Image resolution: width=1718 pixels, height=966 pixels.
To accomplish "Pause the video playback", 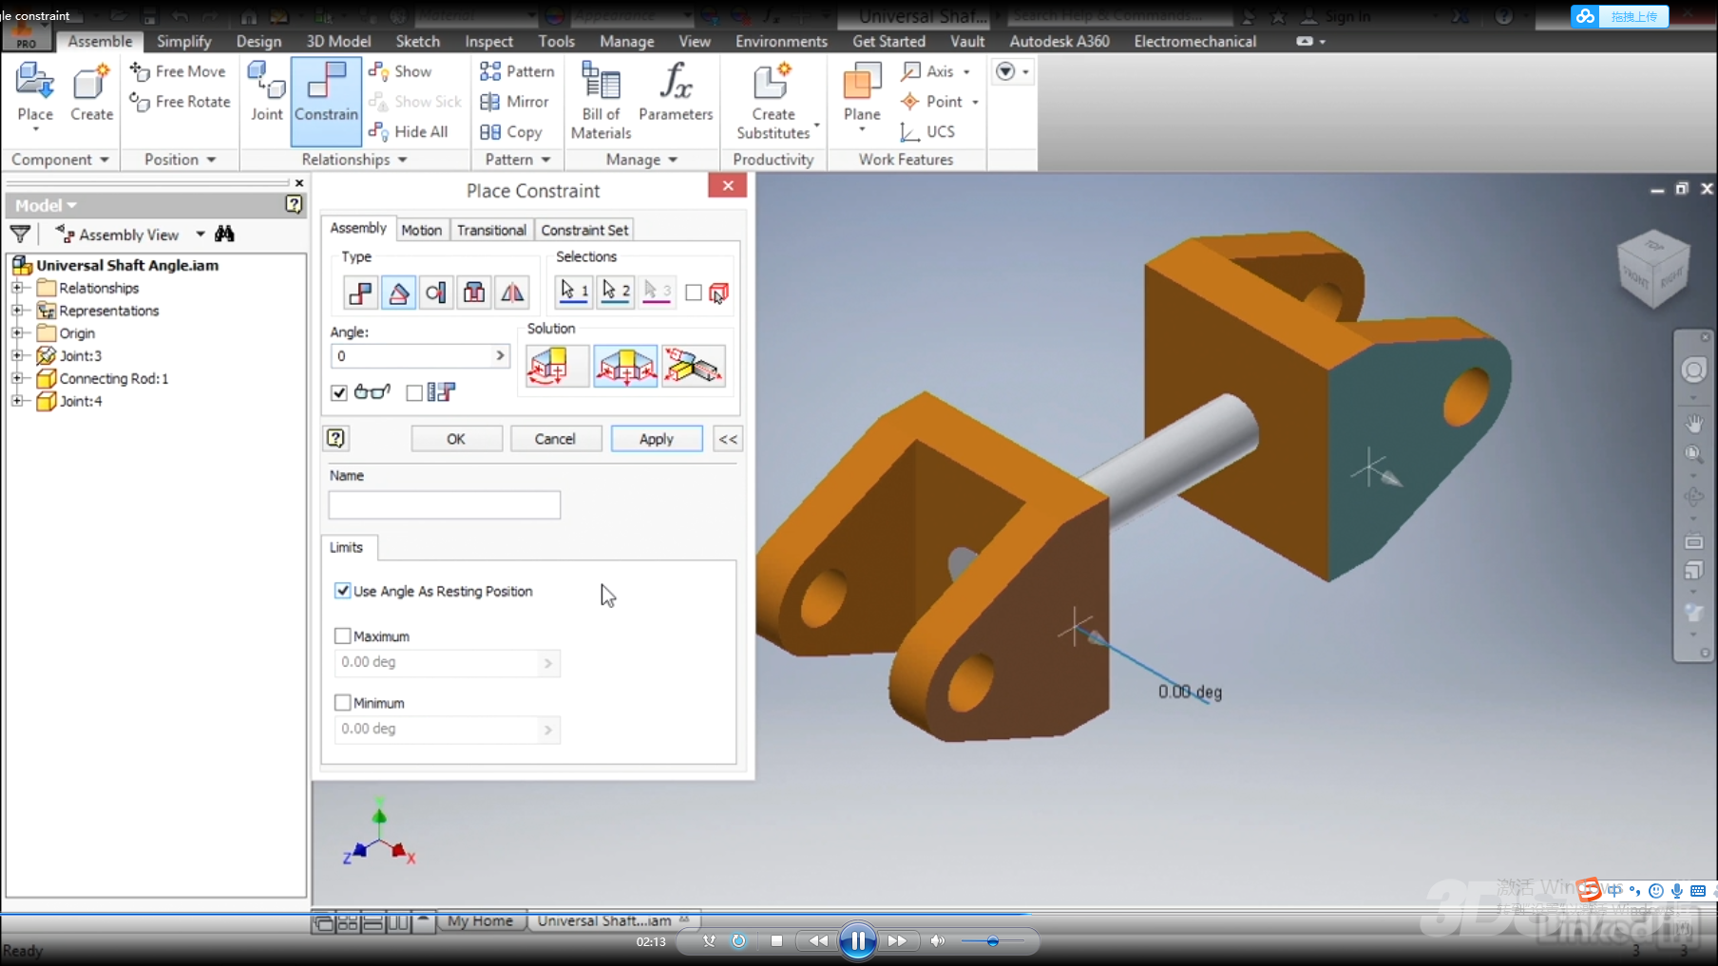I will coord(857,940).
